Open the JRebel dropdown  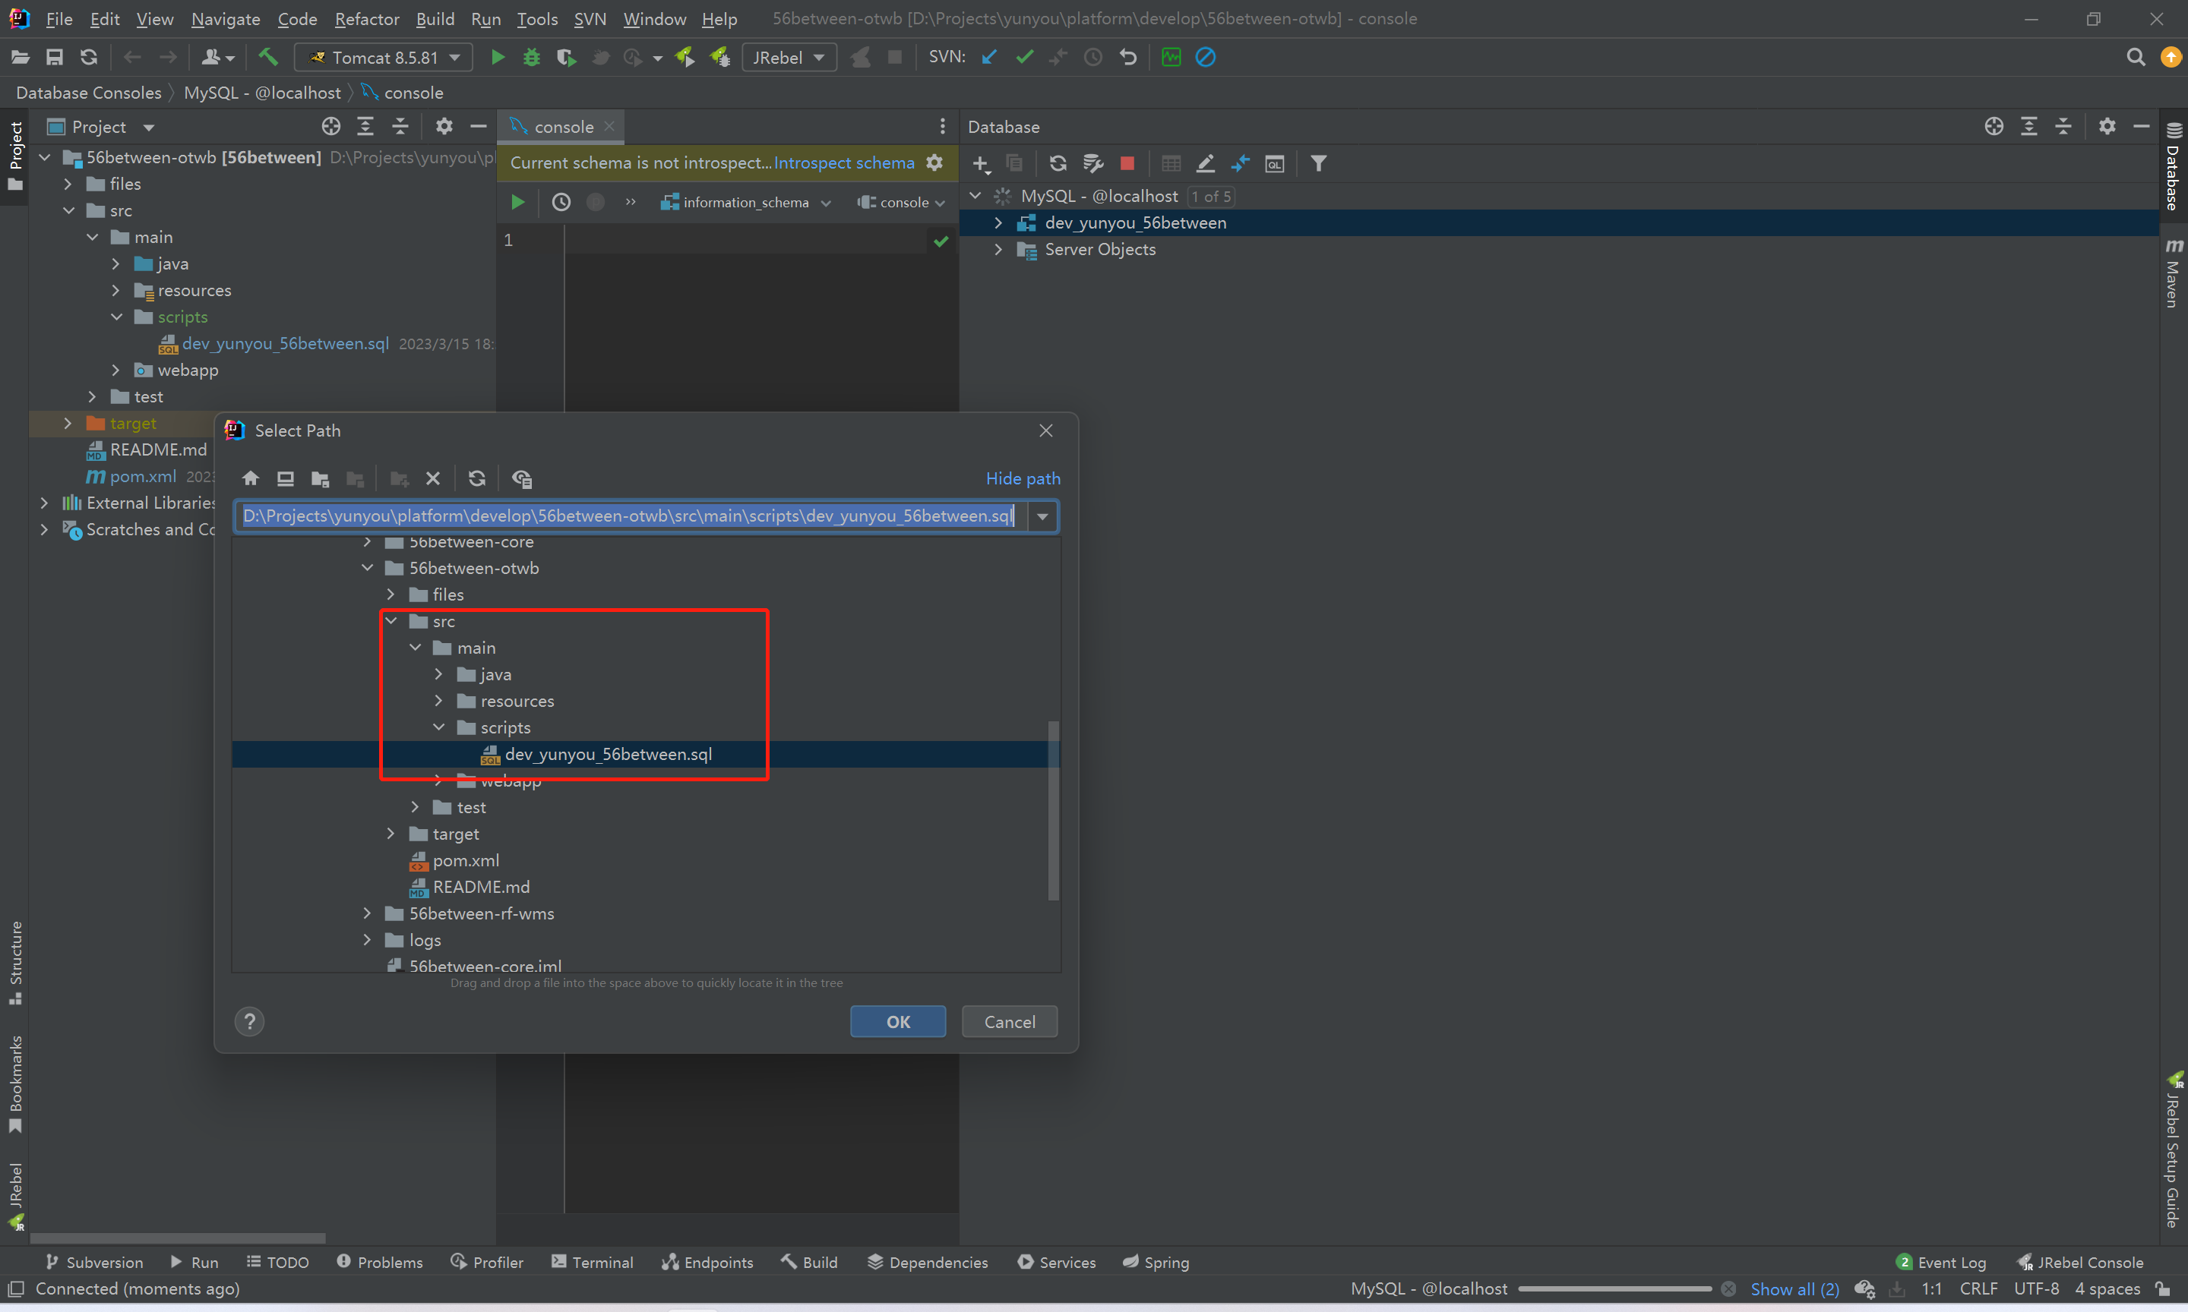click(789, 58)
